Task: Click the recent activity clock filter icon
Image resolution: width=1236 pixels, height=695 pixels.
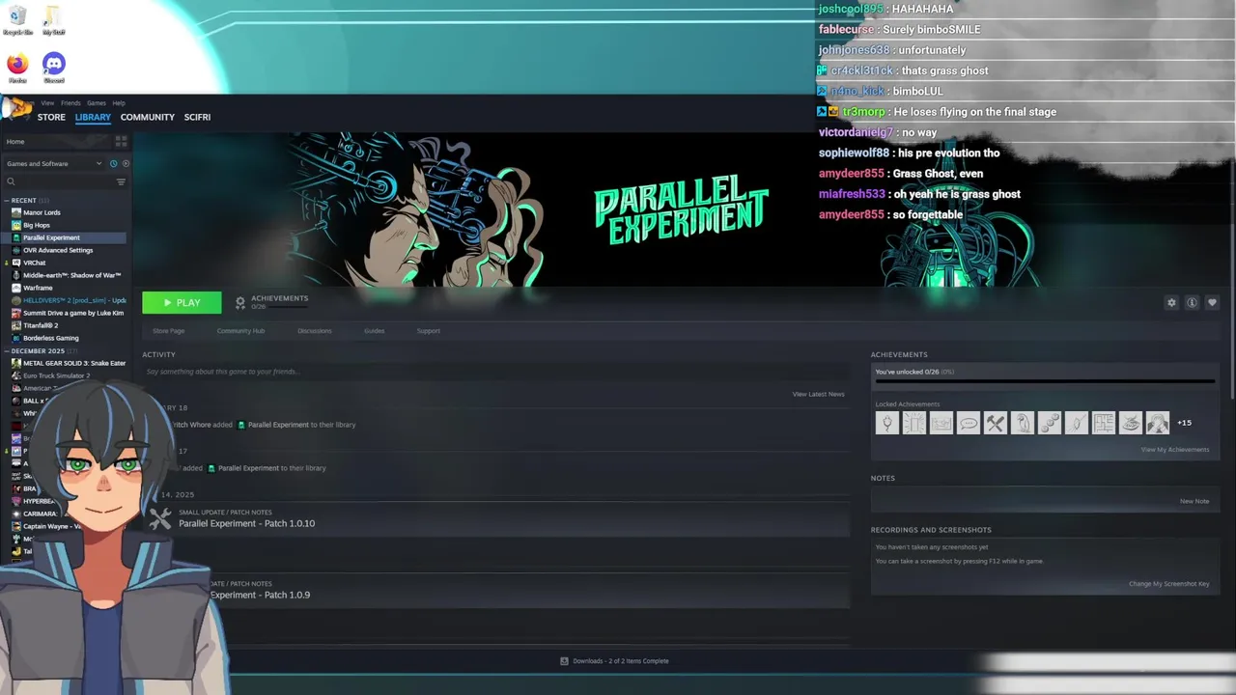Action: [113, 163]
